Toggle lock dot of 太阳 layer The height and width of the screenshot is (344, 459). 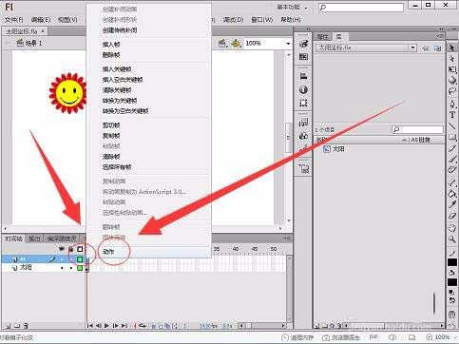(x=71, y=268)
